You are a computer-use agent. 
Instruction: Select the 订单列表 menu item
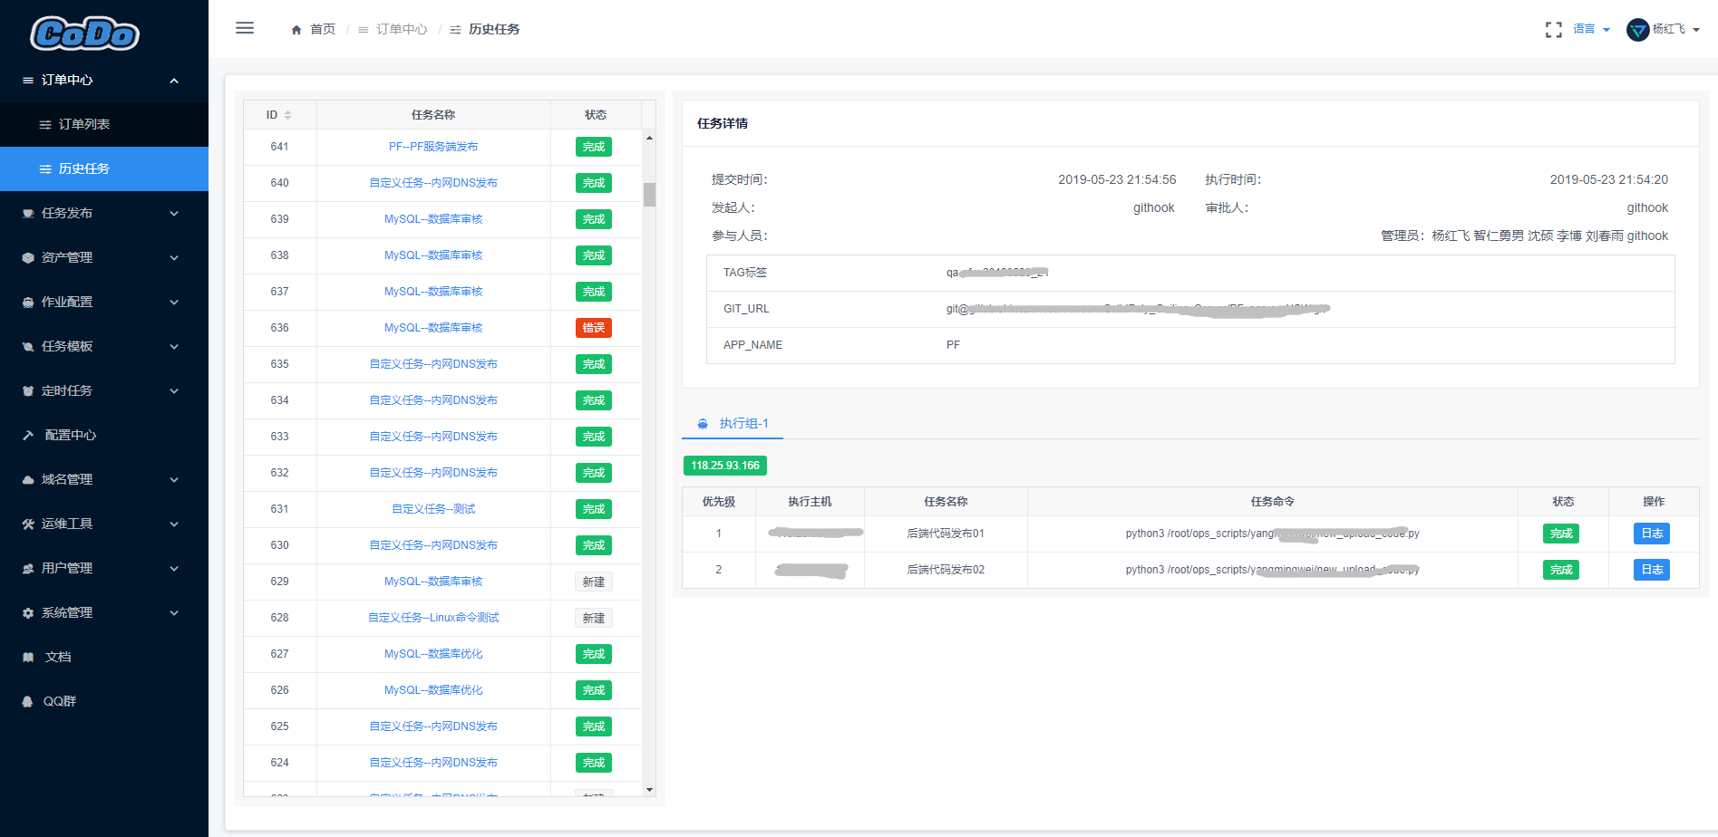[x=104, y=124]
